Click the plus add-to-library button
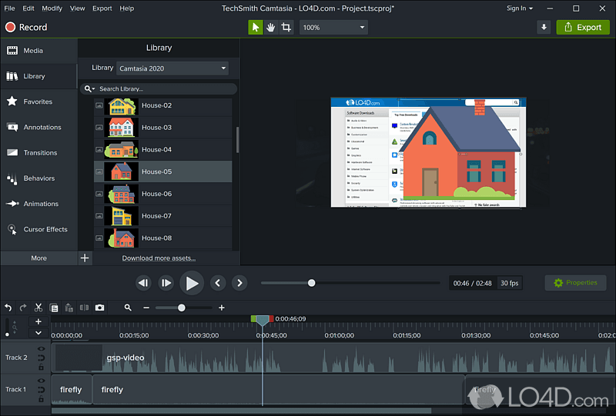Screen dimensions: 616x416 point(85,258)
